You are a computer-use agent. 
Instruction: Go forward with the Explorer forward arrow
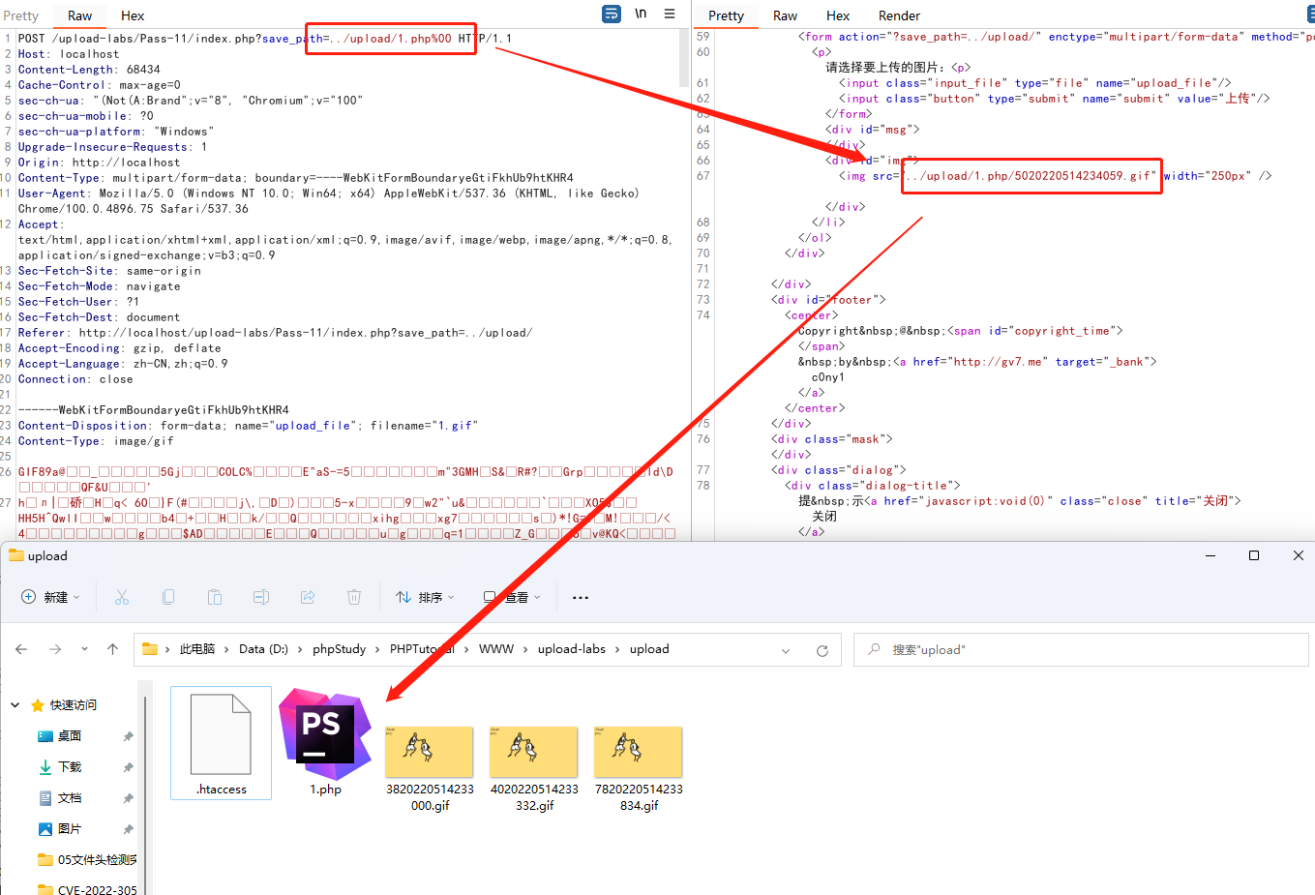55,649
